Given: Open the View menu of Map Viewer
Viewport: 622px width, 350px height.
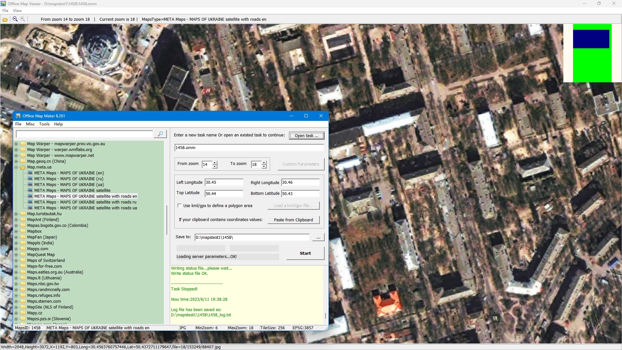Looking at the screenshot, I should pyautogui.click(x=17, y=11).
